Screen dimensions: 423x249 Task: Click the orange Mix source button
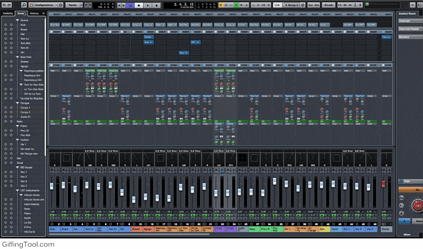tap(411, 190)
